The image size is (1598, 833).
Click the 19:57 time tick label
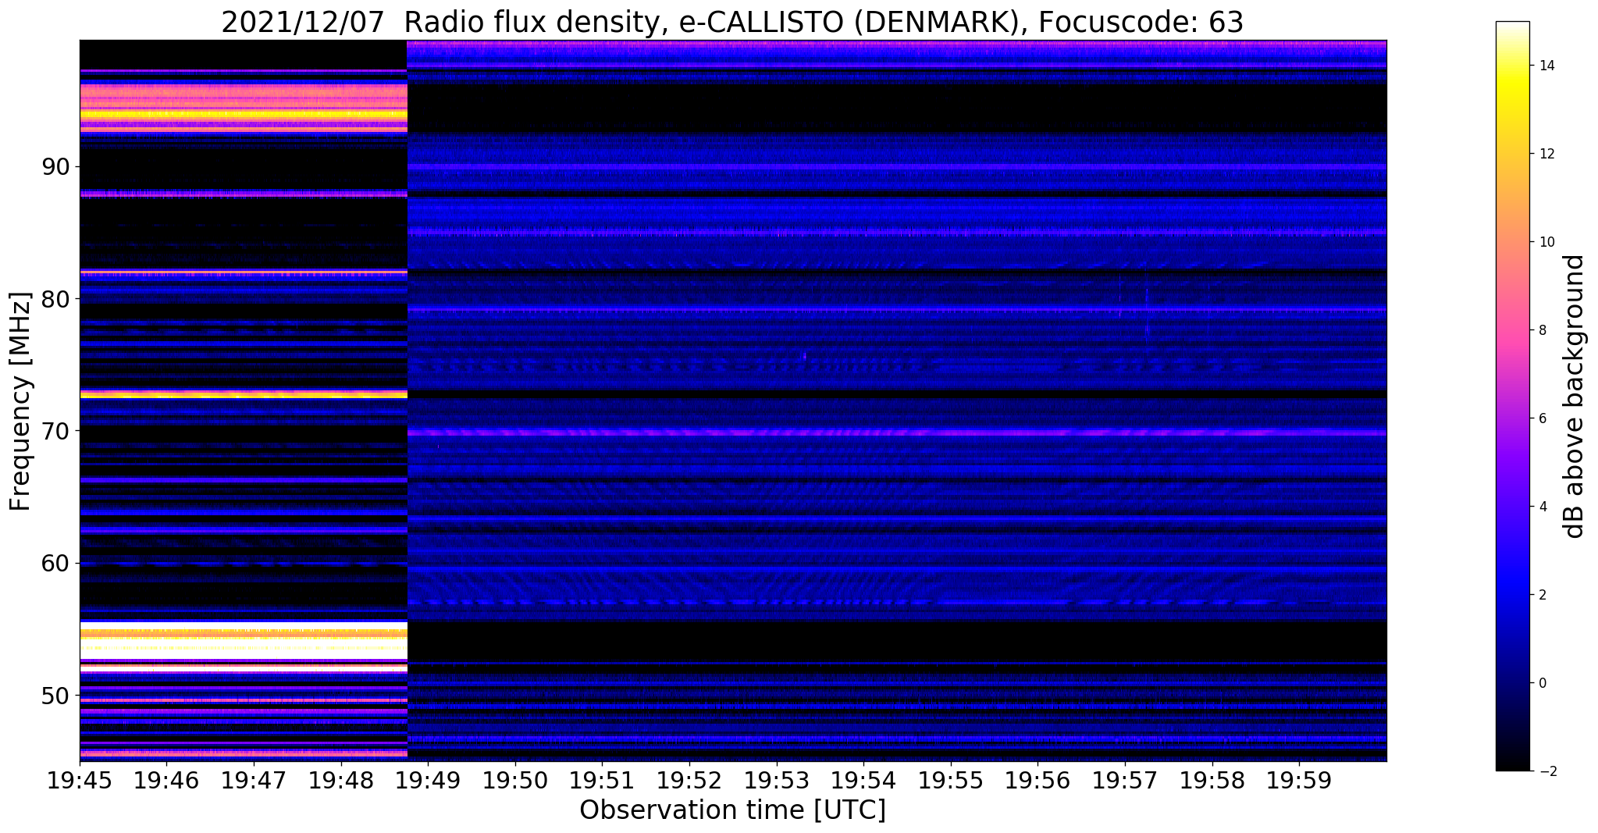pyautogui.click(x=1125, y=780)
